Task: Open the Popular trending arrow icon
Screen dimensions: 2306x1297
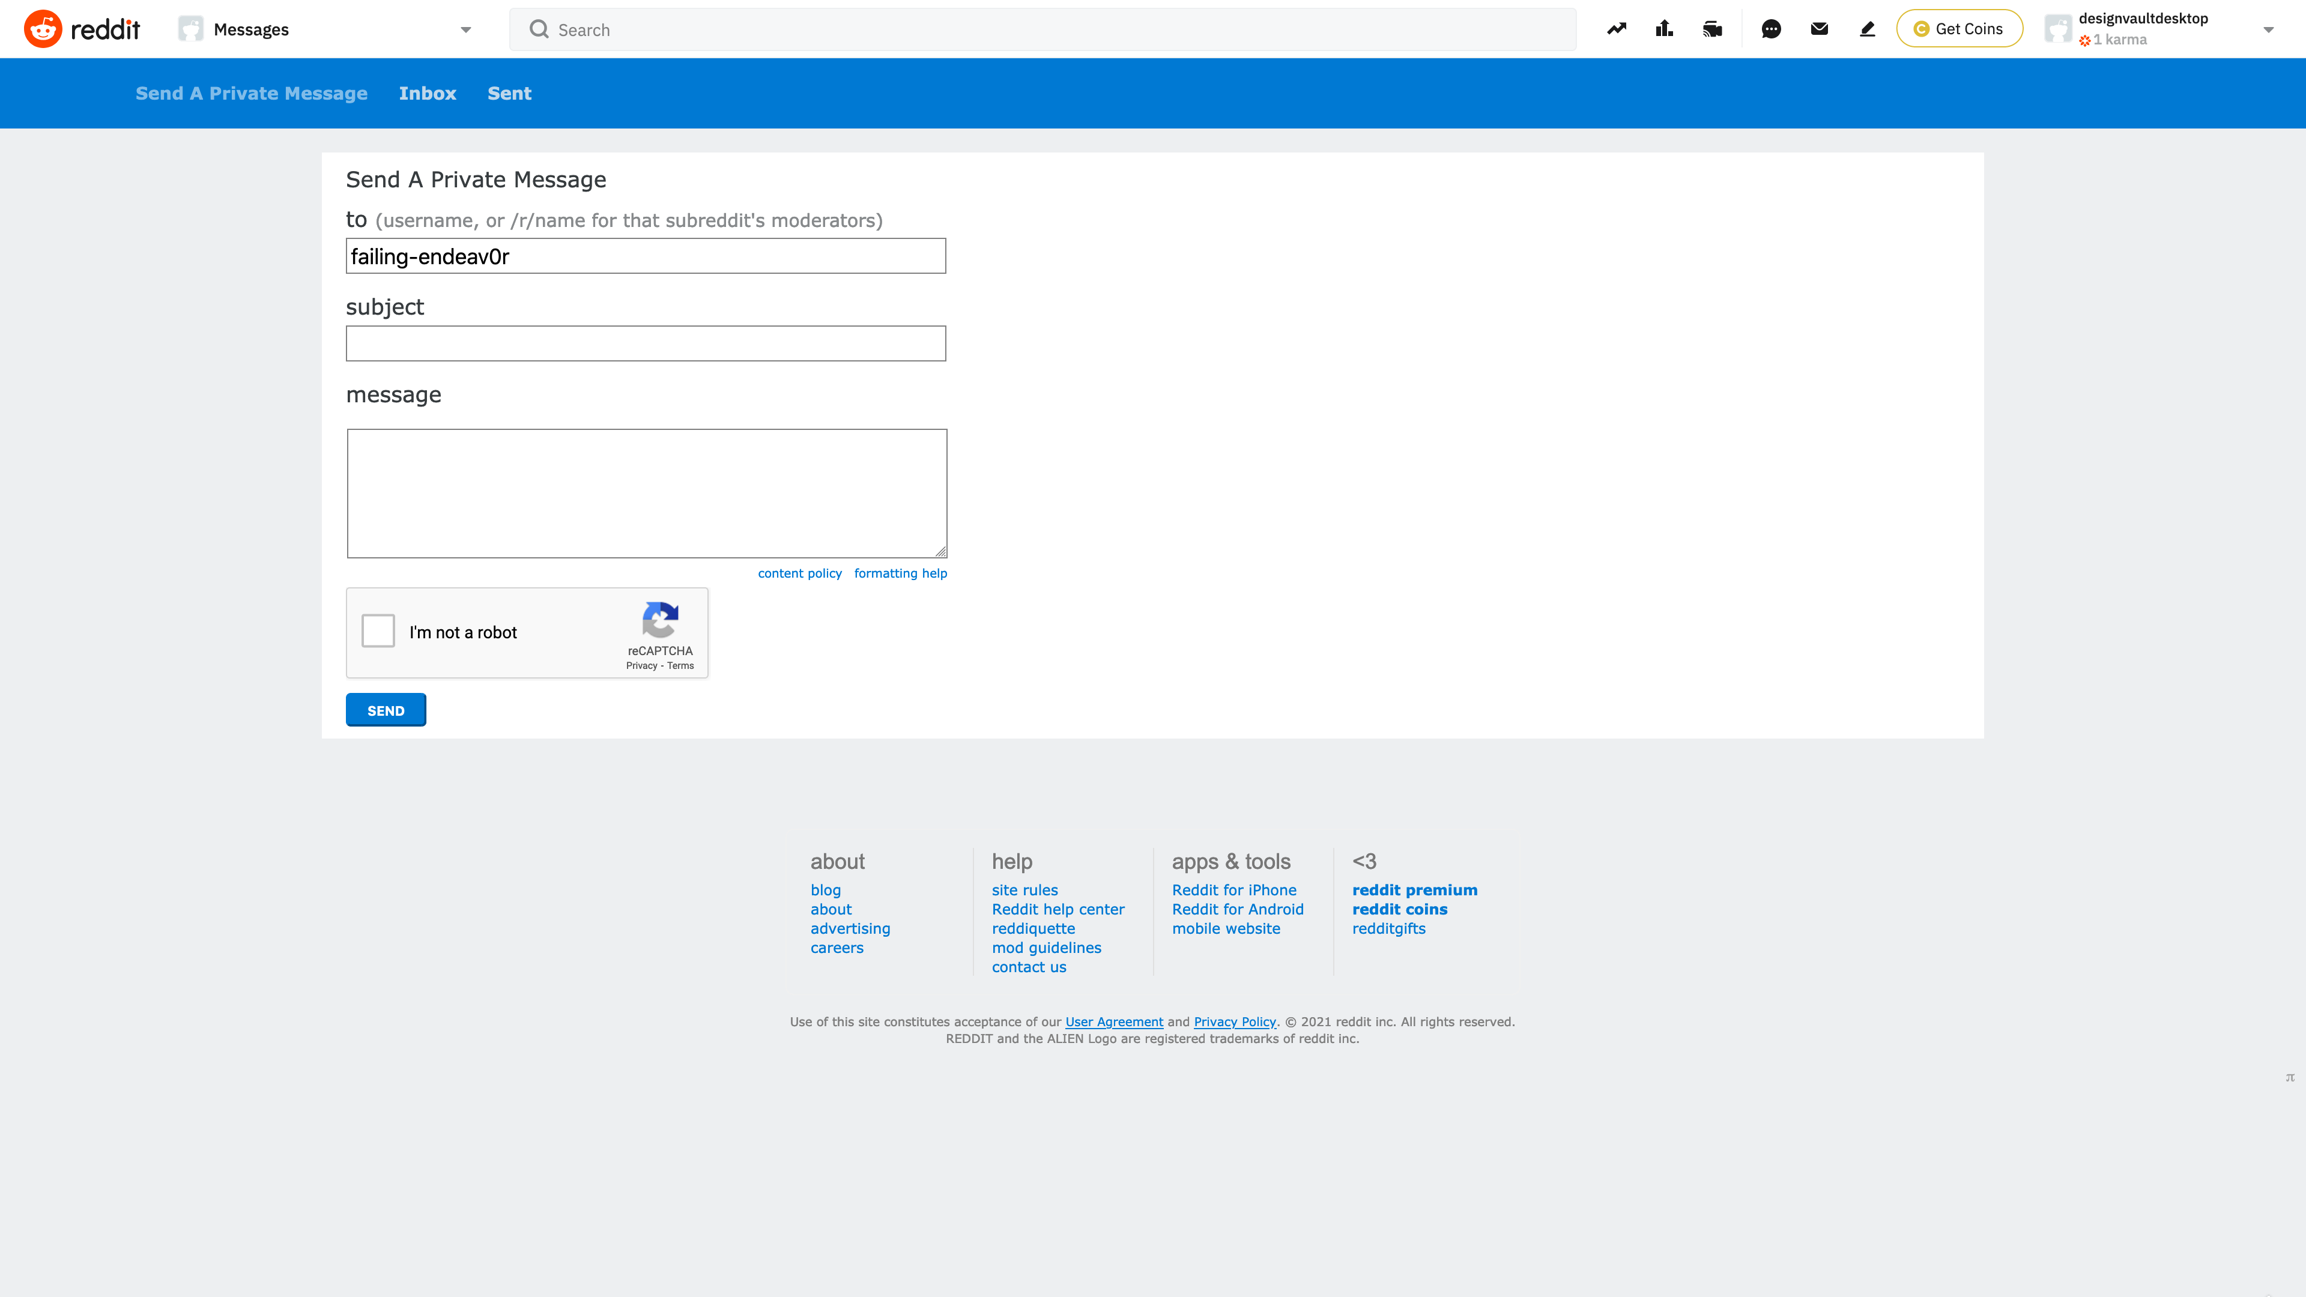Action: click(x=1617, y=29)
